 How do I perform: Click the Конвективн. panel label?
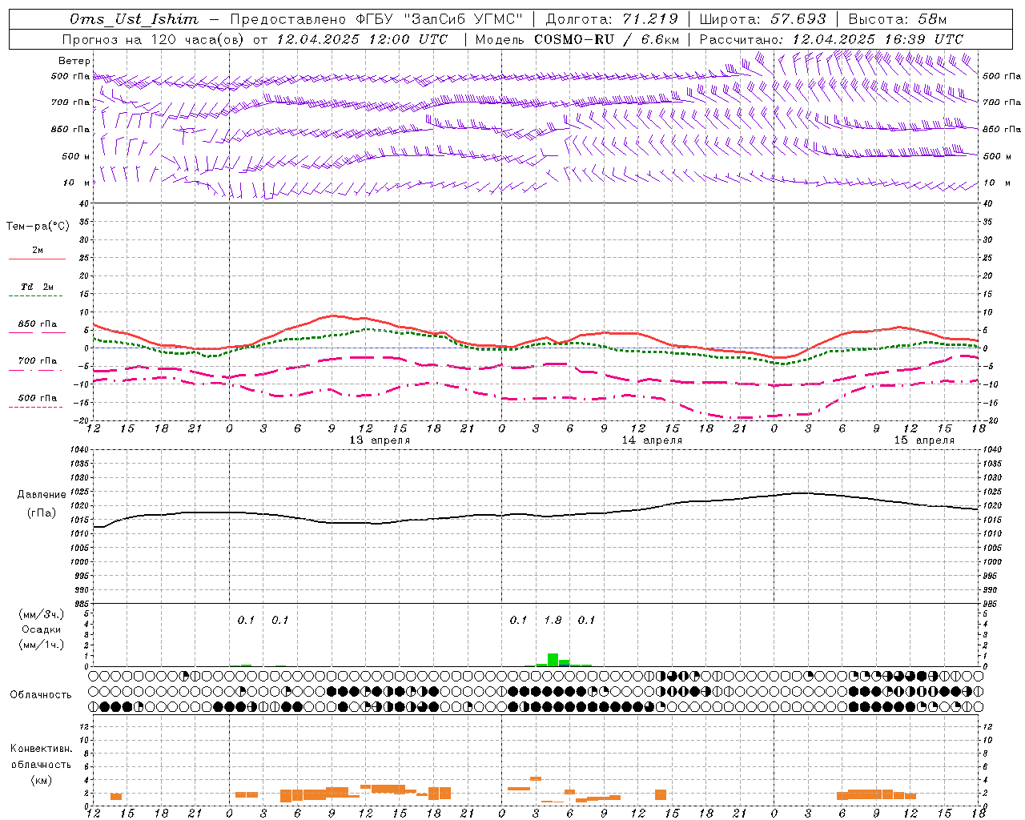[x=42, y=749]
